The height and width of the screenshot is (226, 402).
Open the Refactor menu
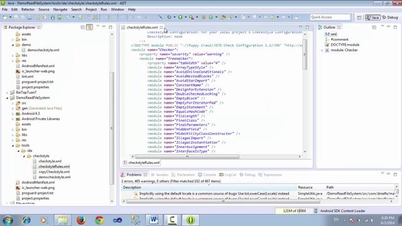28,9
